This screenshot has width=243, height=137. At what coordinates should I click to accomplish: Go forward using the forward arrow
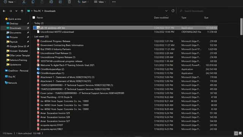11,11
